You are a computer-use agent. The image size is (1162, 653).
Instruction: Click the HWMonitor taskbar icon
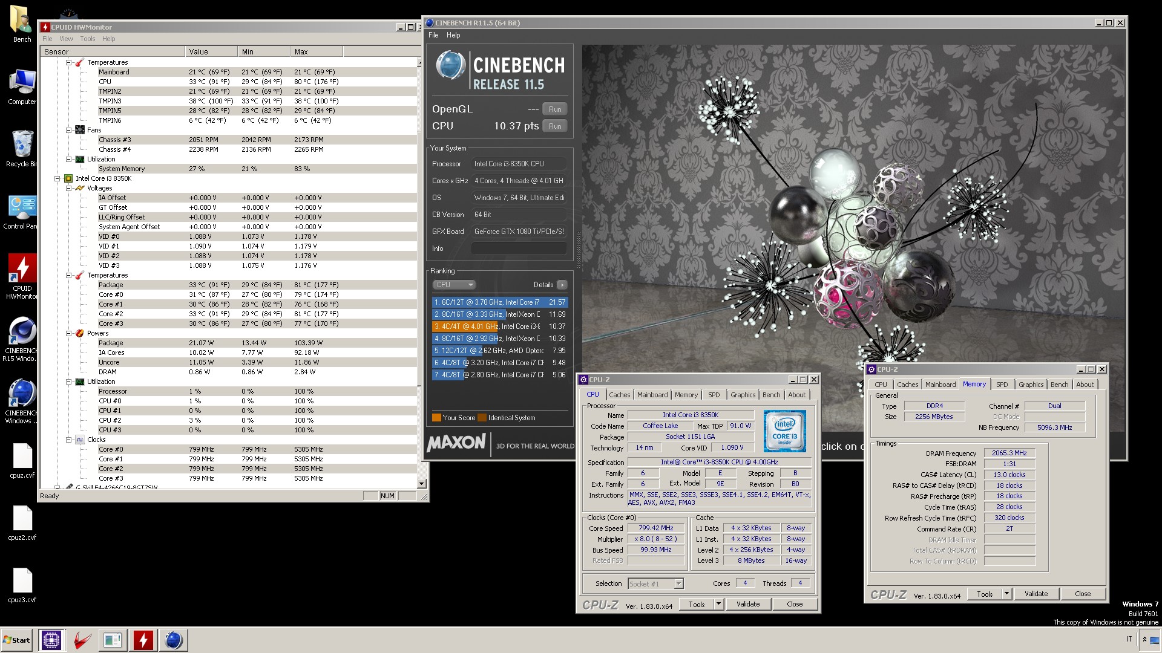coord(143,640)
